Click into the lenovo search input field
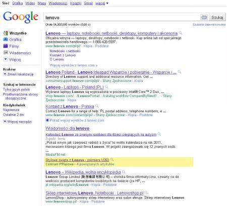227x206 pixels. coord(122,18)
